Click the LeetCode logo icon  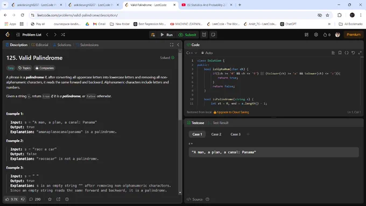(8, 34)
